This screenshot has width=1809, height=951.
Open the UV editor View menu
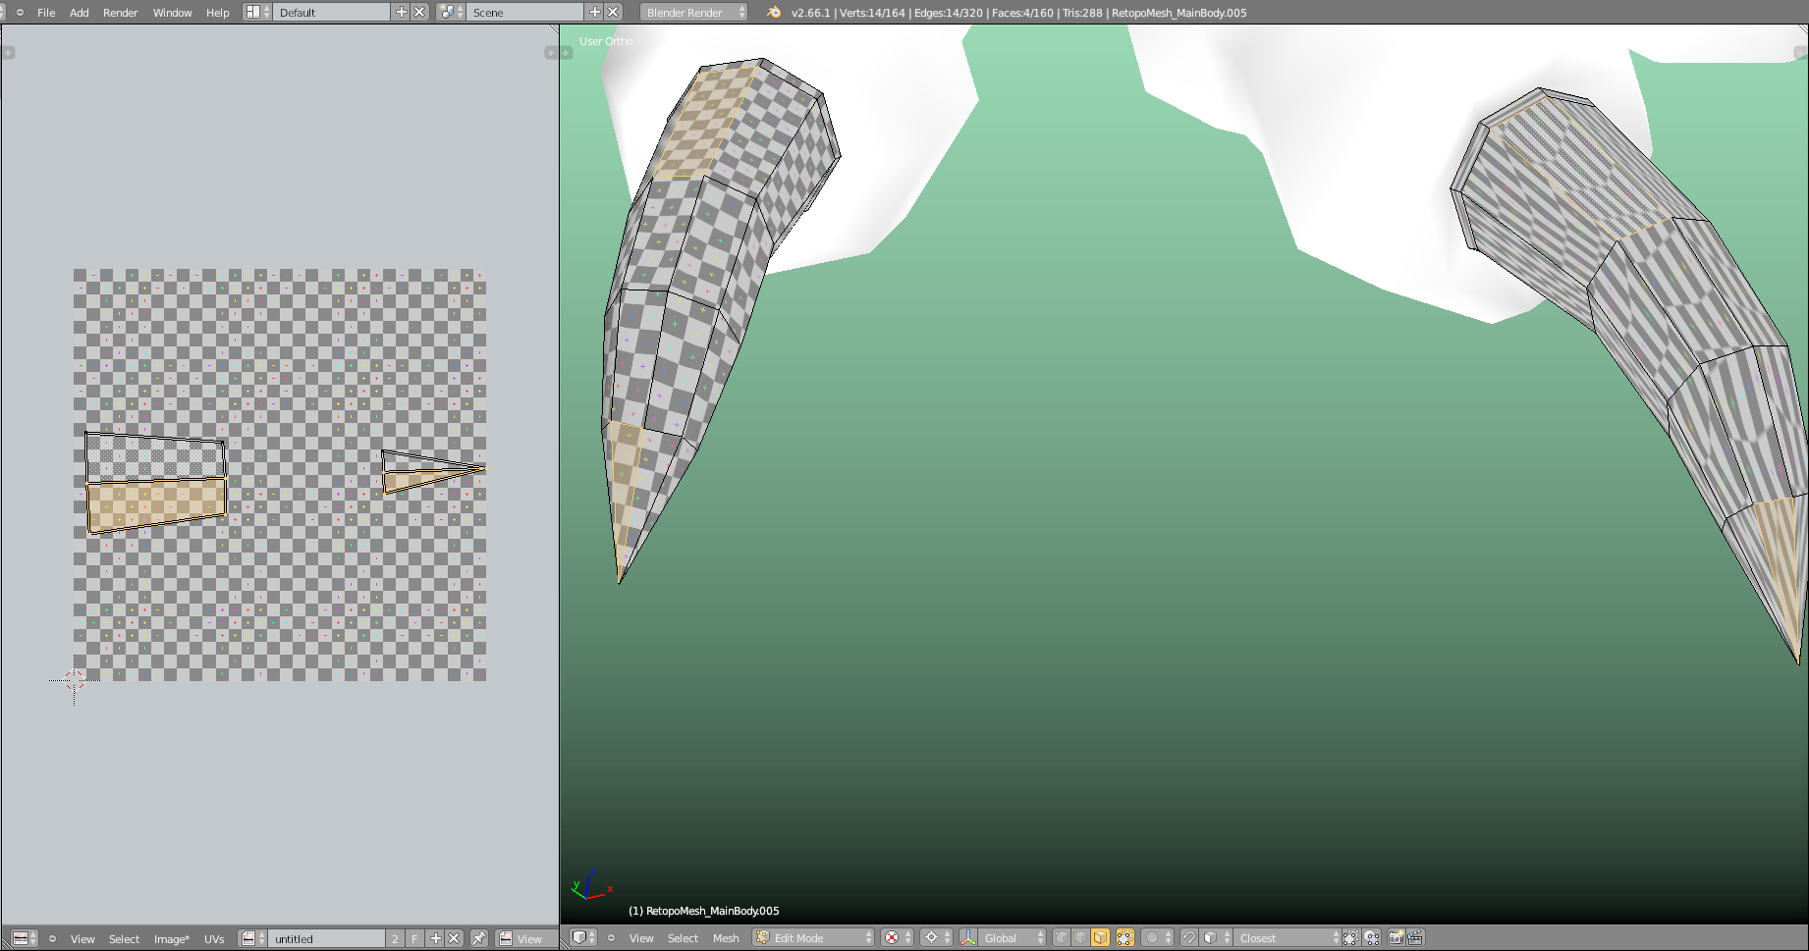pyautogui.click(x=82, y=939)
